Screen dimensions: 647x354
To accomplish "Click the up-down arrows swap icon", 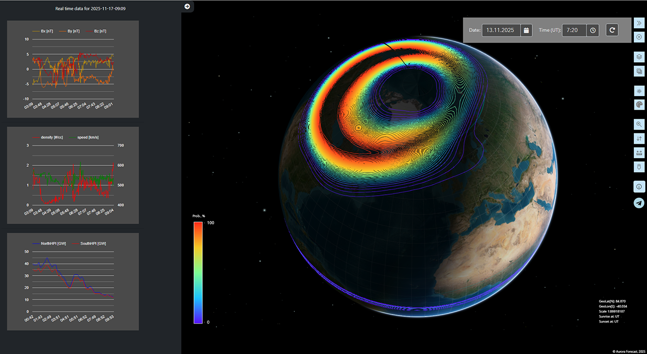I will point(639,138).
